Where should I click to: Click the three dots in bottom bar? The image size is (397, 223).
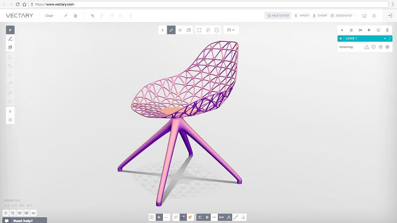click(166, 217)
